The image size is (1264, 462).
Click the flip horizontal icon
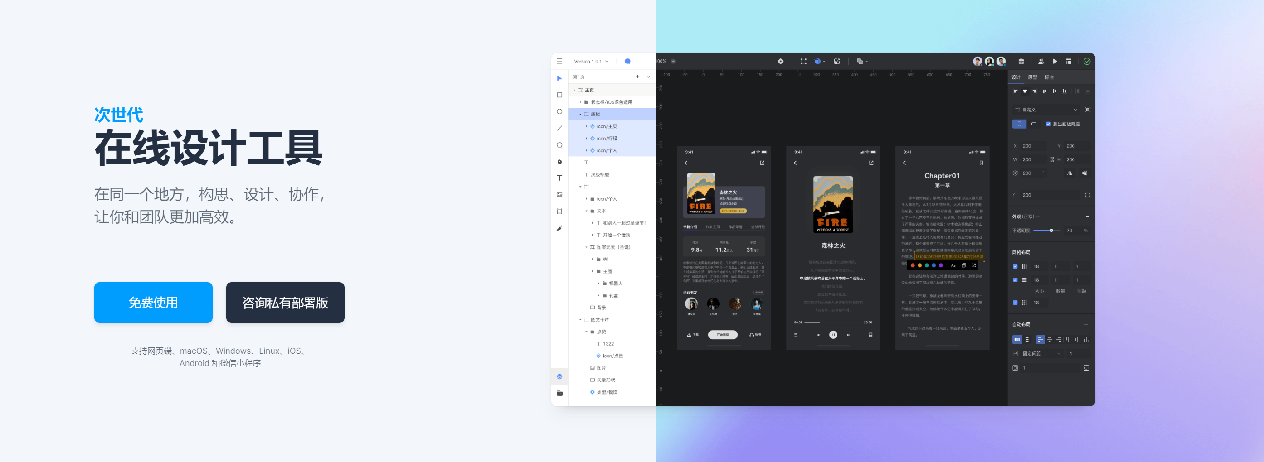[1070, 173]
